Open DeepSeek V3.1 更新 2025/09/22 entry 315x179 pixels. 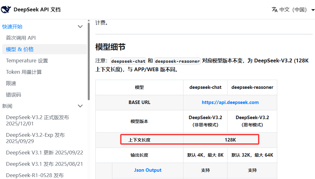pos(44,153)
